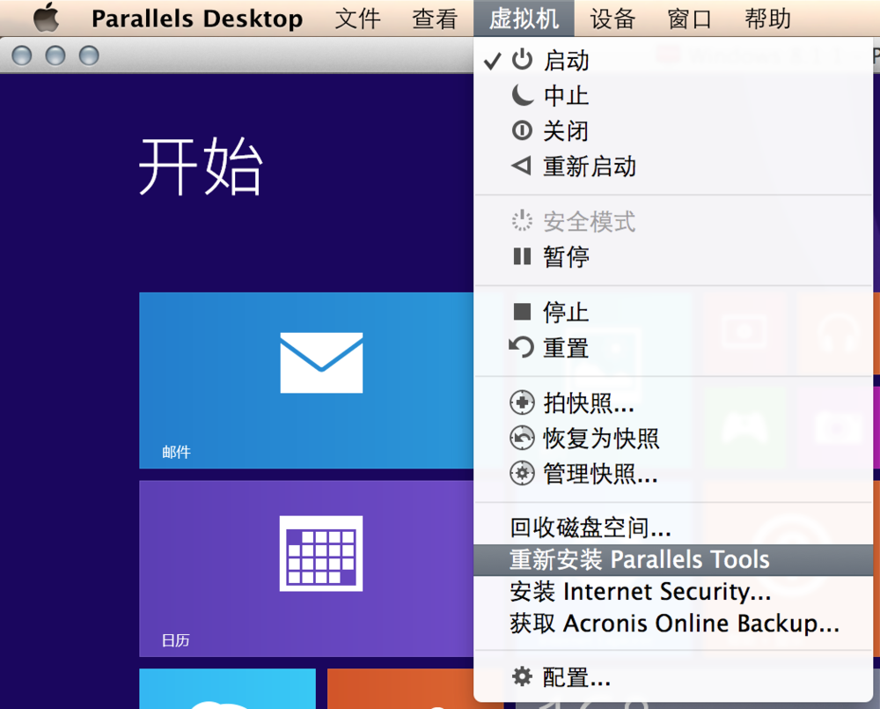This screenshot has height=709, width=880.
Task: Open the 帮助 menu
Action: pyautogui.click(x=767, y=18)
